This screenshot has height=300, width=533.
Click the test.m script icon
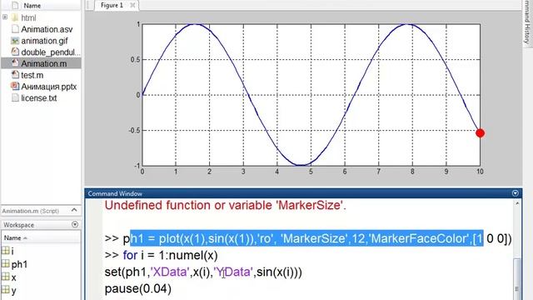pos(15,75)
